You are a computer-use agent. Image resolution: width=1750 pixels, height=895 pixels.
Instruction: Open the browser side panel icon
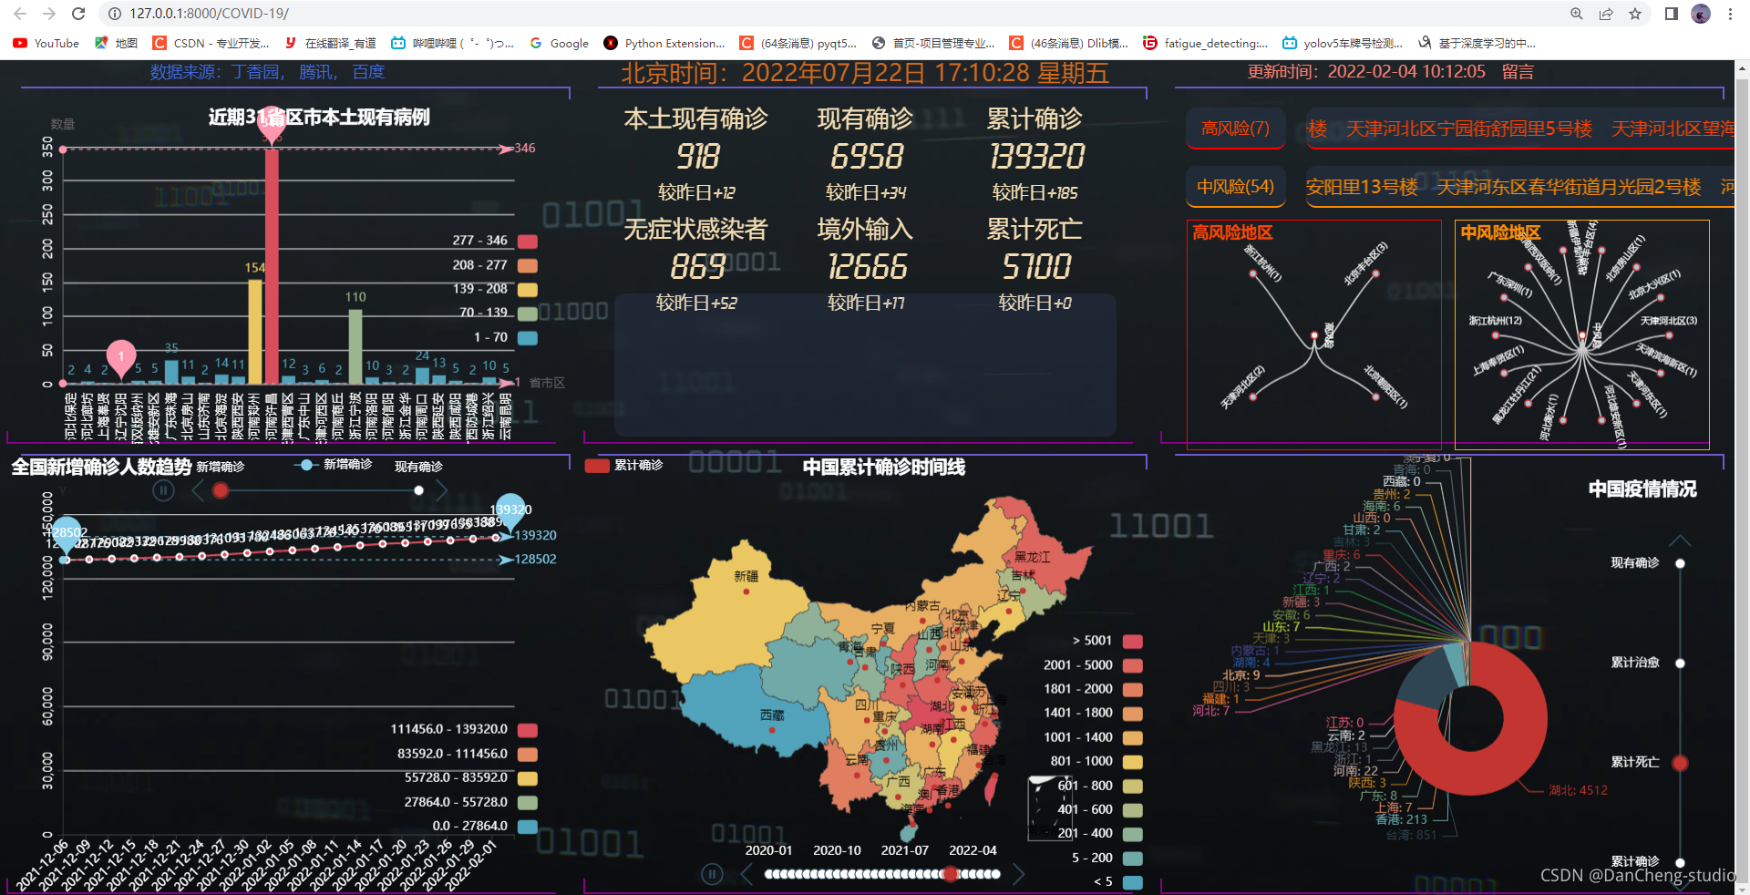pyautogui.click(x=1671, y=14)
